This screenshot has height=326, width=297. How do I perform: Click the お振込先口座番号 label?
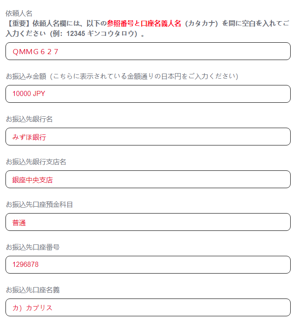click(x=33, y=247)
